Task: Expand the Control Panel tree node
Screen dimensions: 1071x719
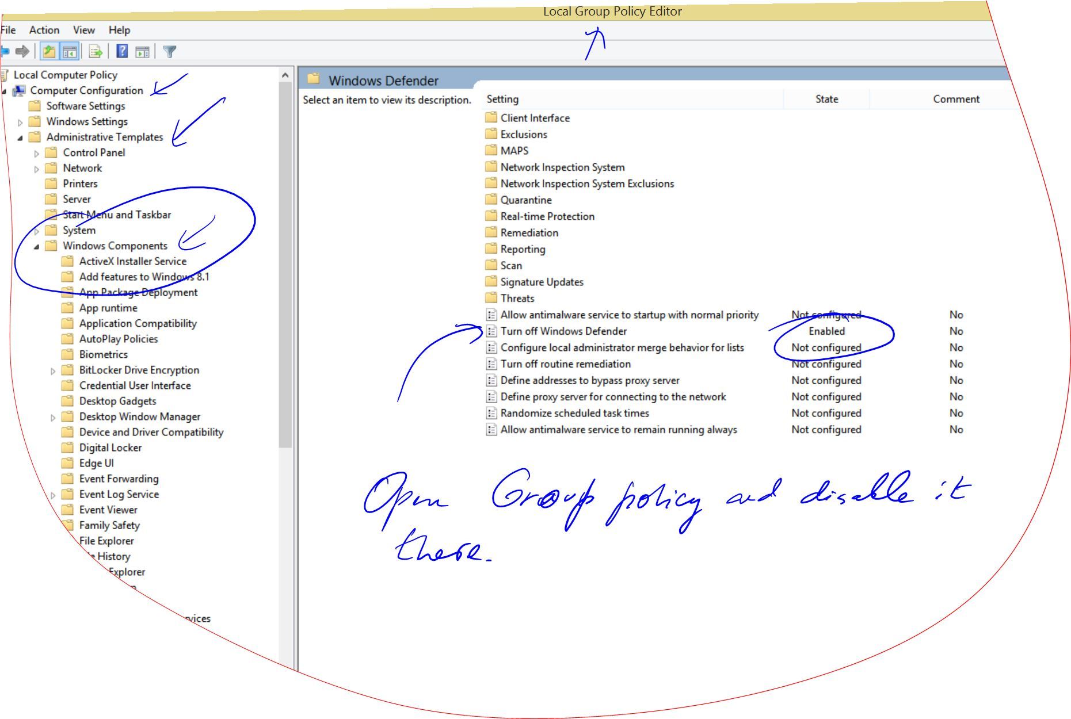Action: tap(37, 153)
